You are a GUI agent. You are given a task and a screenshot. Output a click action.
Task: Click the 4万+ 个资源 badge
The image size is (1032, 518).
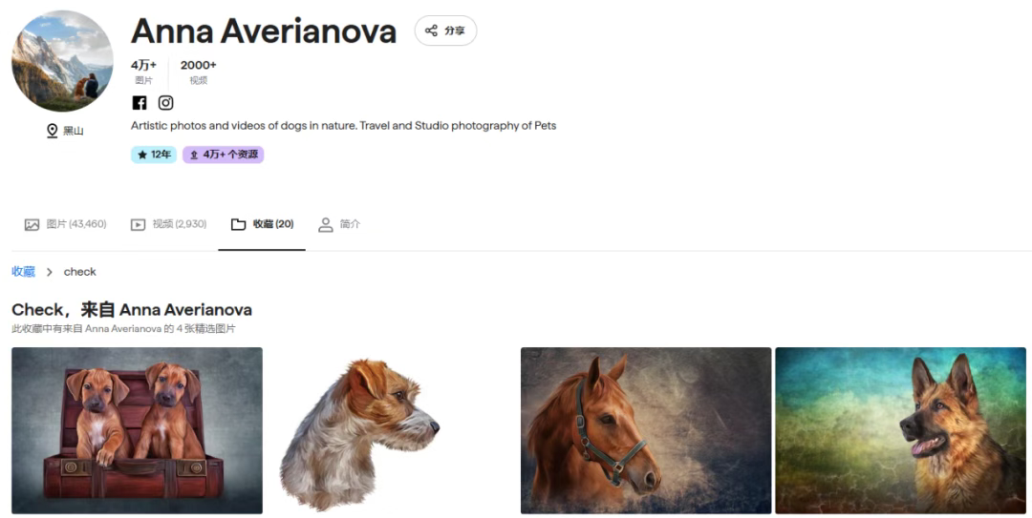[x=223, y=155]
